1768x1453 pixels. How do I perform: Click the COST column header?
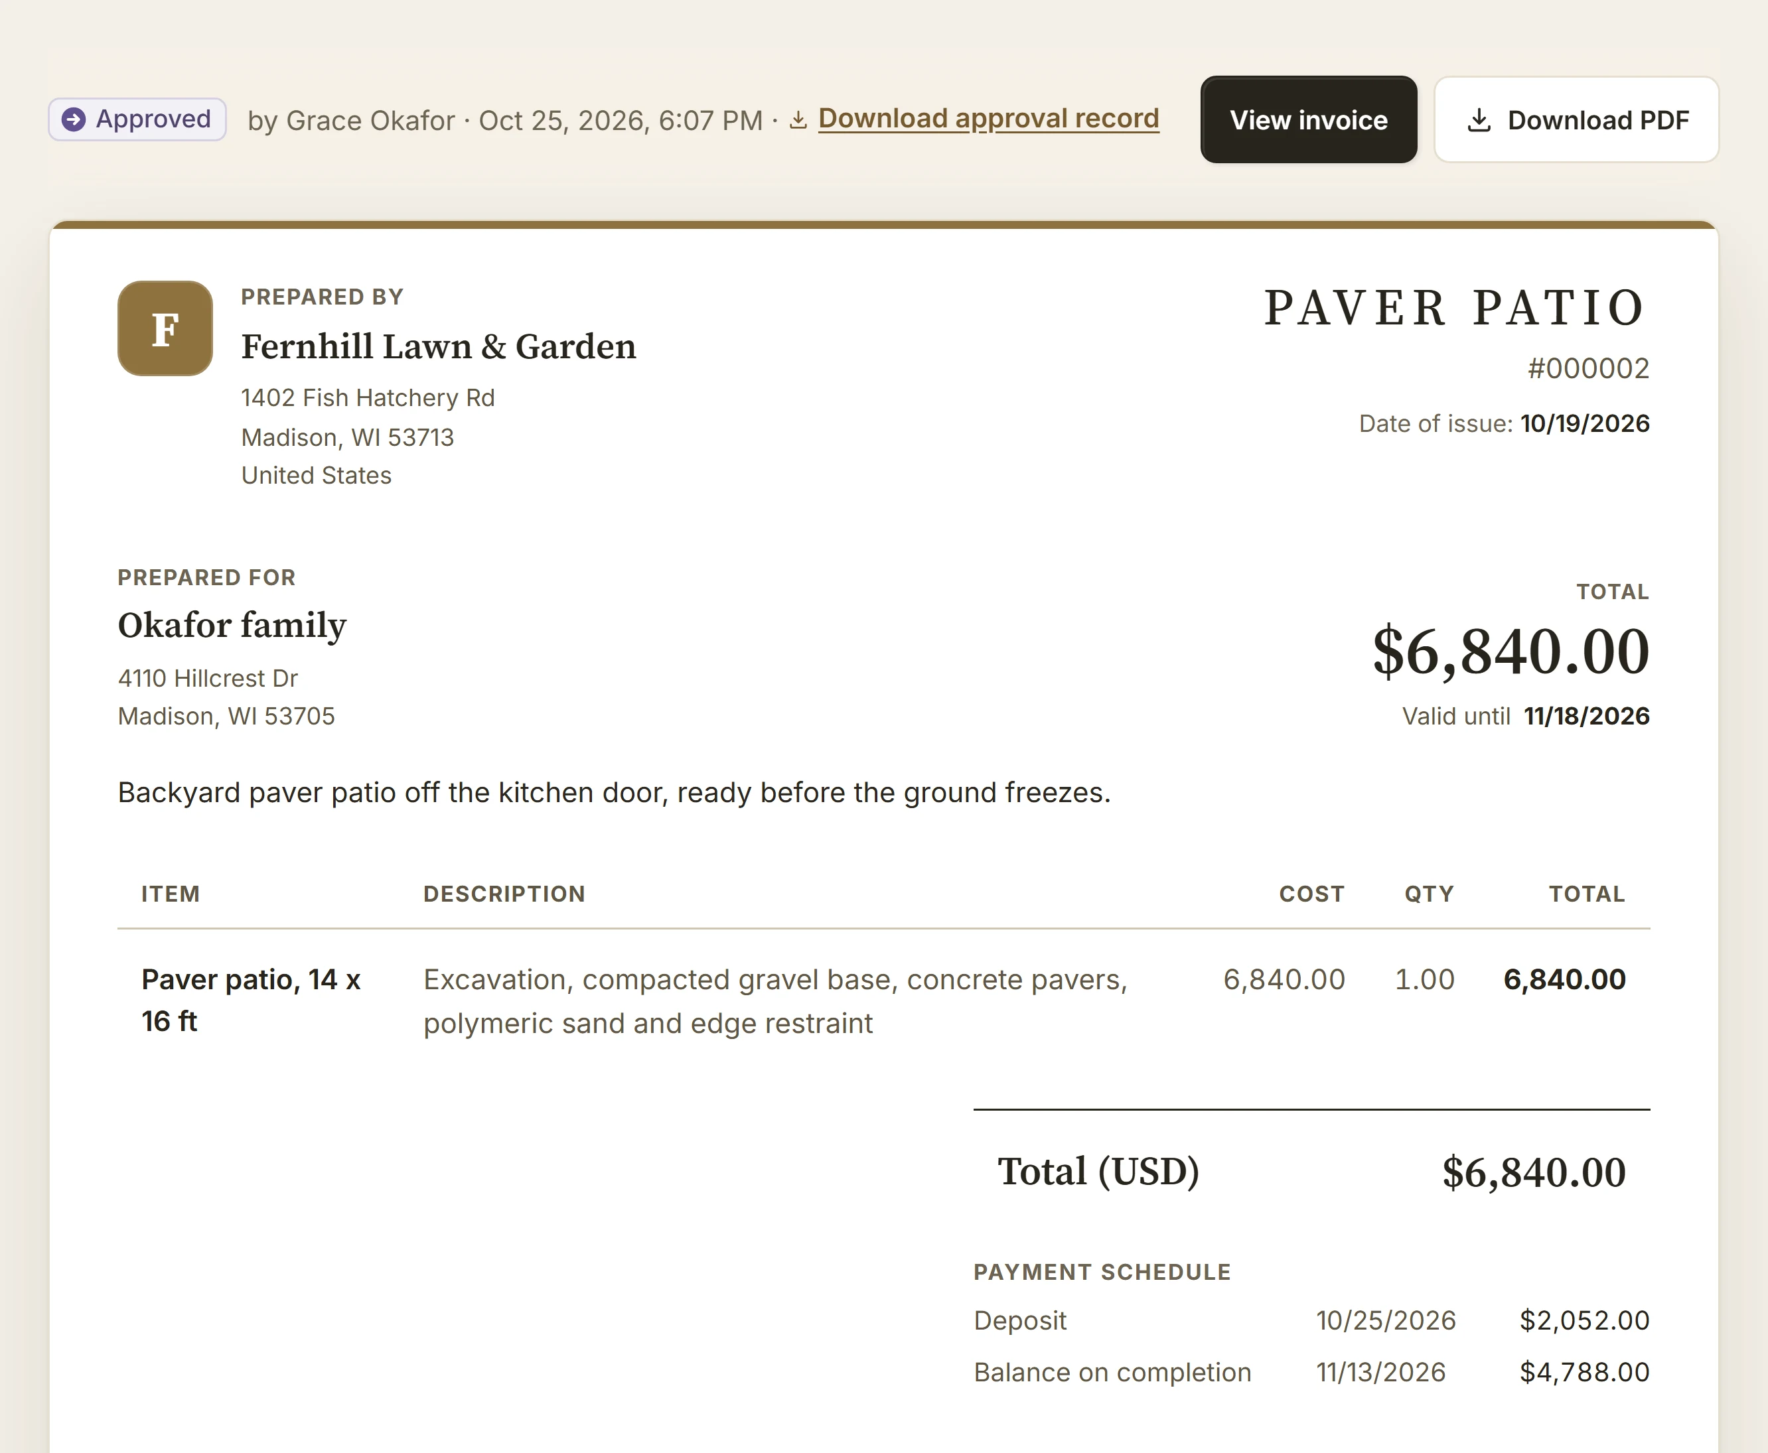tap(1312, 894)
